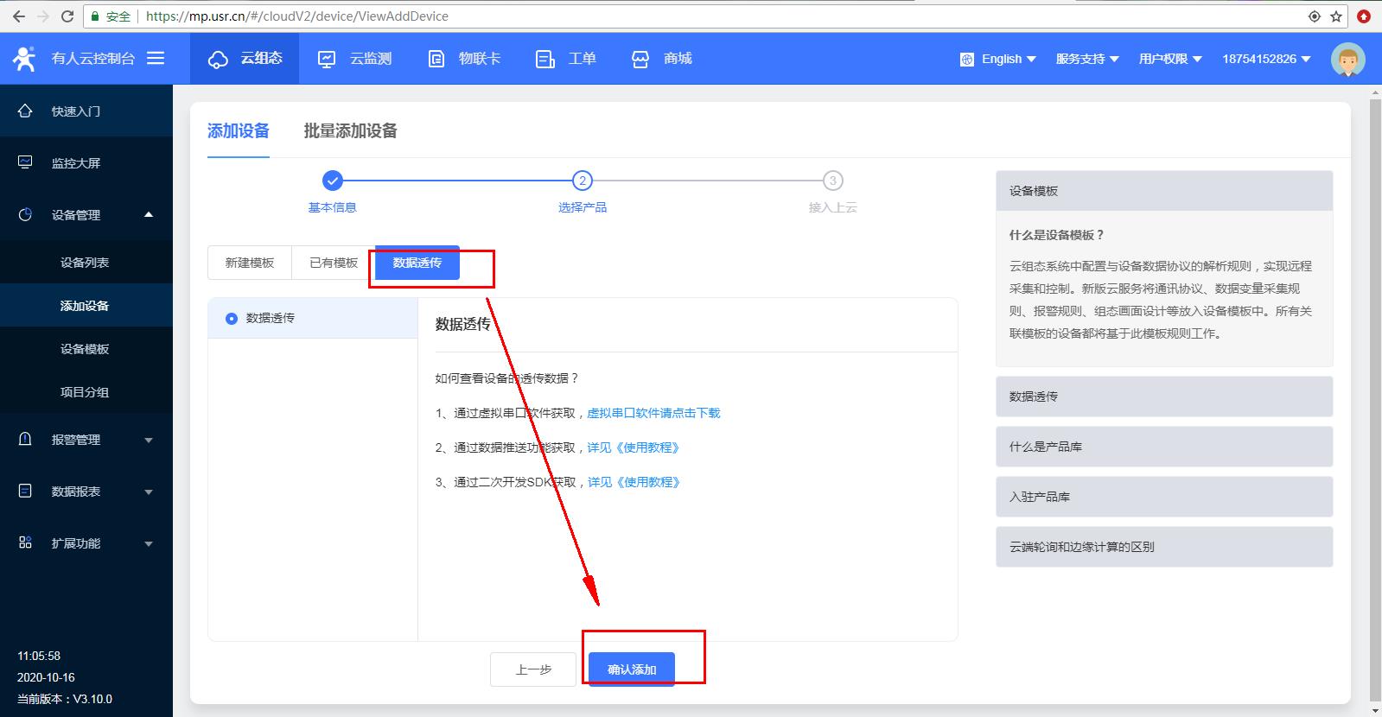Viewport: 1382px width, 717px height.
Task: Select the 数据透传 radio option
Action: coord(232,319)
